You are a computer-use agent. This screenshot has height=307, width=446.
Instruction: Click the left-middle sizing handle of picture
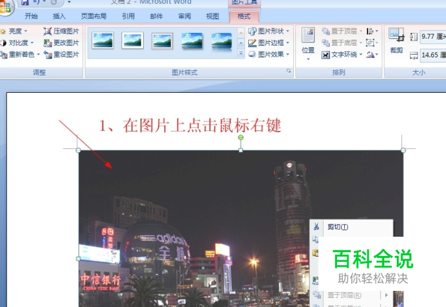pos(79,259)
